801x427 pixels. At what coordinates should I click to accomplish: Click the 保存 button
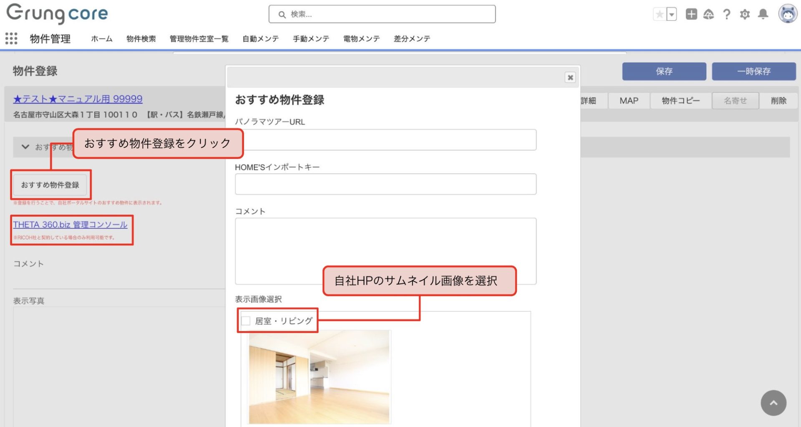point(664,71)
